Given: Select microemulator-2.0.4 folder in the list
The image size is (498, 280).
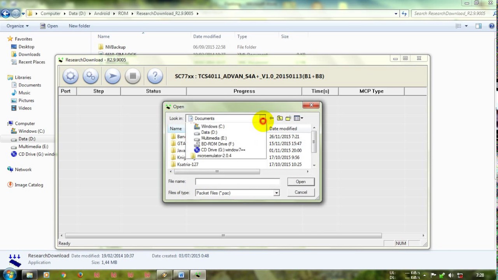Looking at the screenshot, I should coord(214,156).
